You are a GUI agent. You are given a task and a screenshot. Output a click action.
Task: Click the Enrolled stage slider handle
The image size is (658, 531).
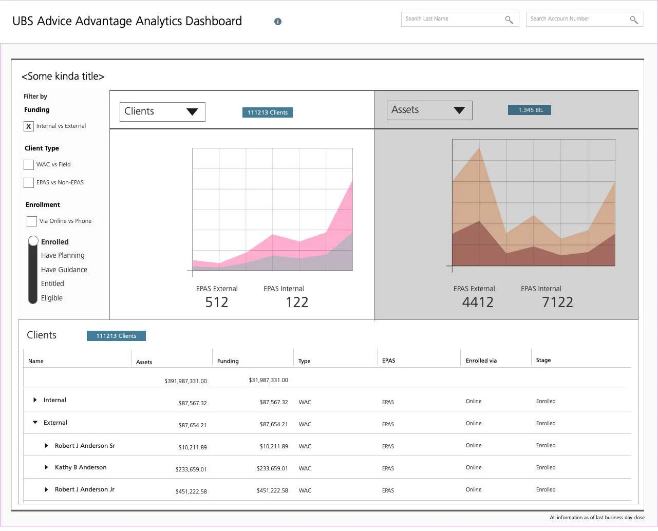33,241
